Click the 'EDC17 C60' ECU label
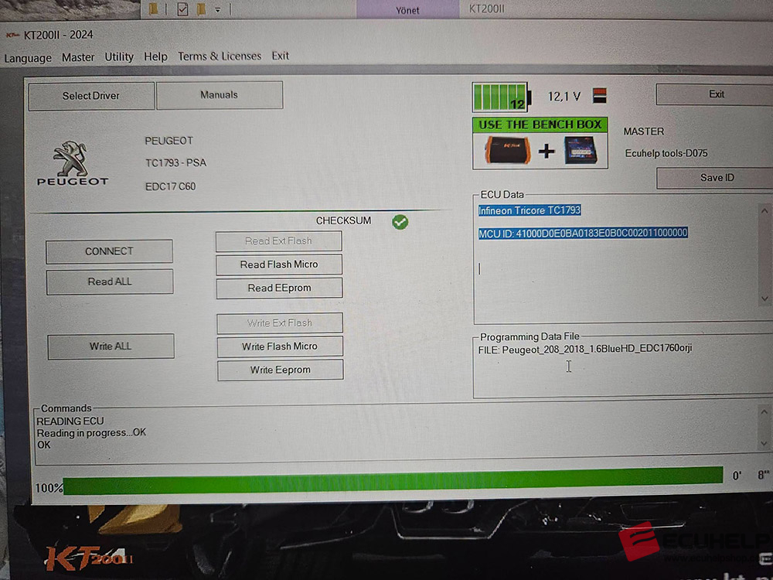 170,186
